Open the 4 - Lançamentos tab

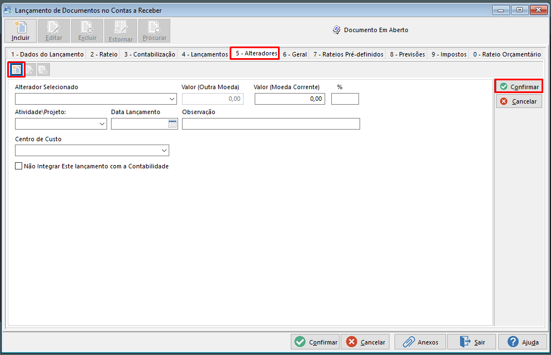coord(205,54)
